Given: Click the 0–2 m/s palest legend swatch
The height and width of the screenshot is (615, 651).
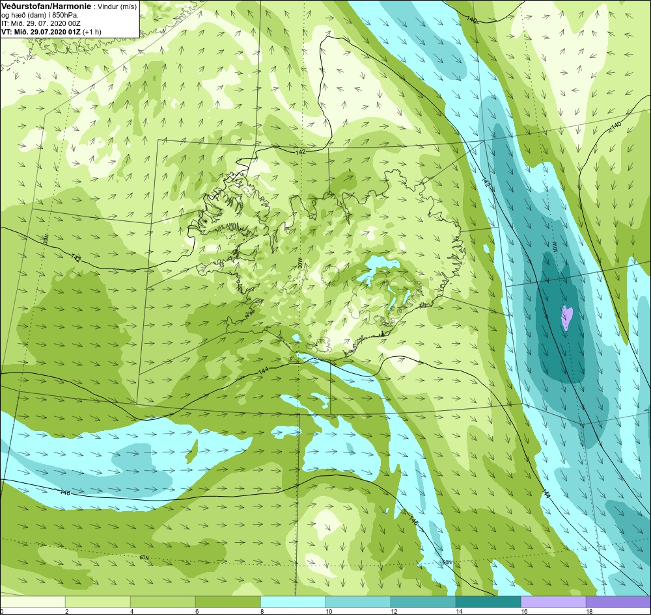Looking at the screenshot, I should pos(33,601).
